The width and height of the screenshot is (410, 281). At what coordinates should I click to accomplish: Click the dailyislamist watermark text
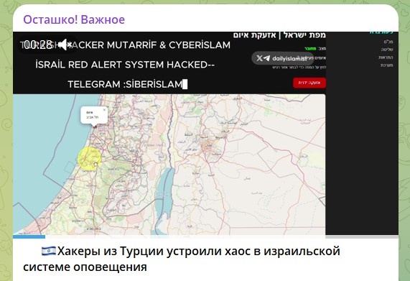[x=289, y=58]
